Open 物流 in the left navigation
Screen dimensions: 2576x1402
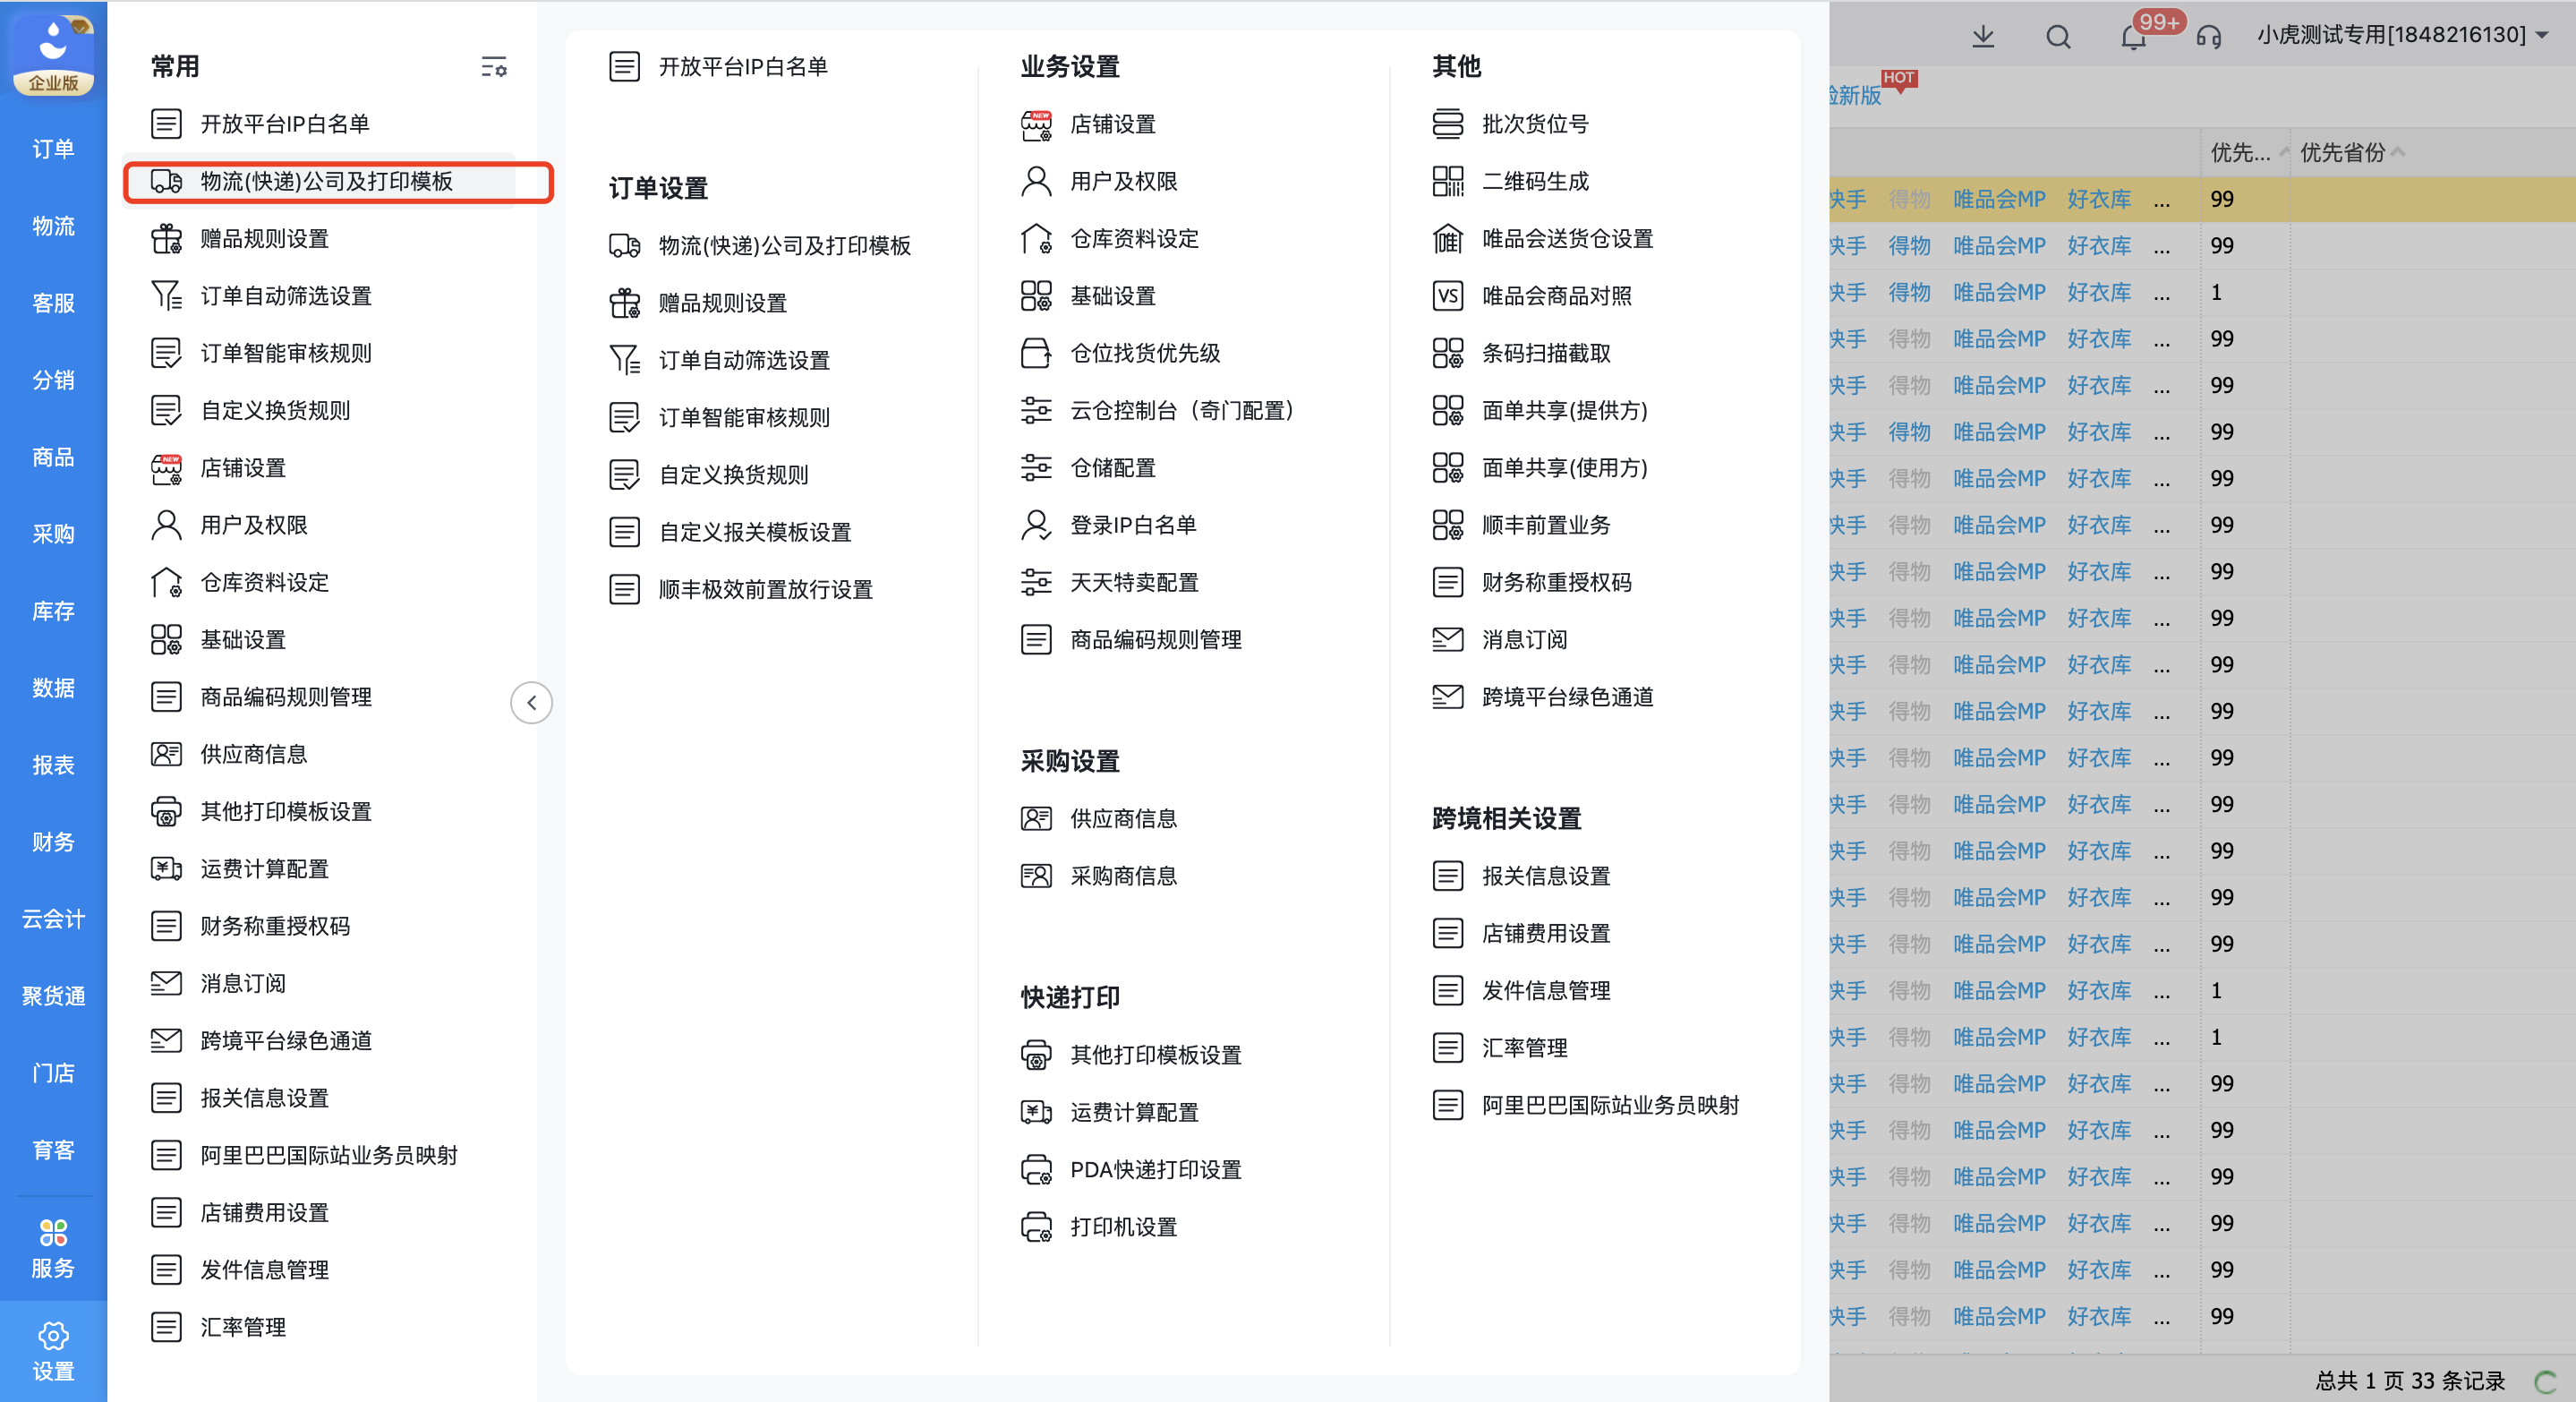click(53, 226)
